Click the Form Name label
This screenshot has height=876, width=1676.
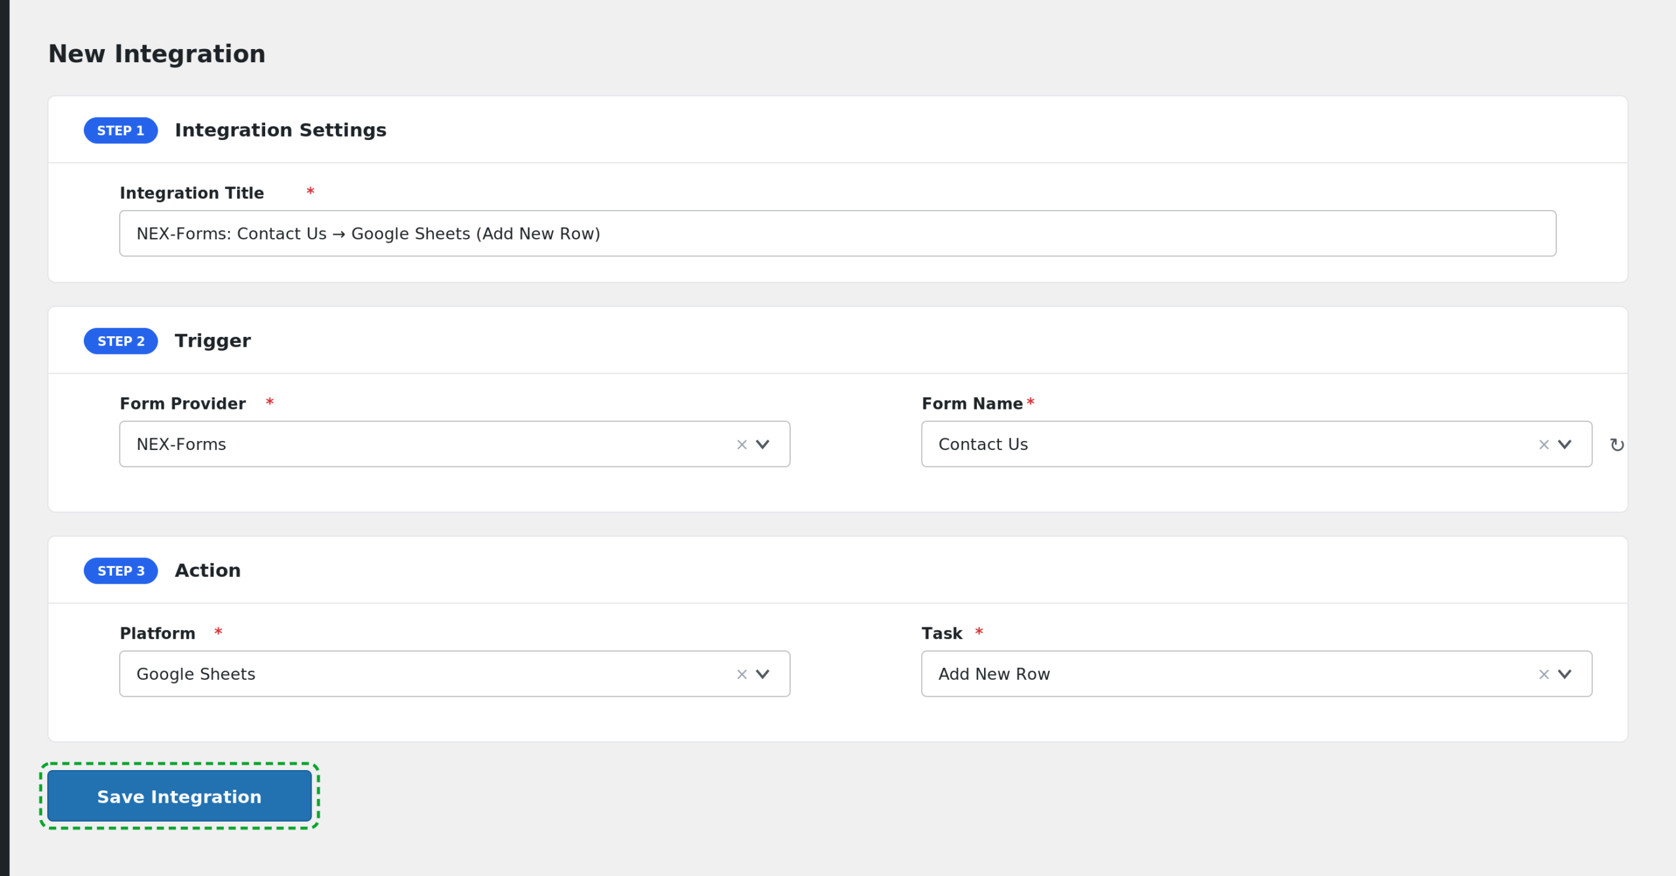pos(972,404)
